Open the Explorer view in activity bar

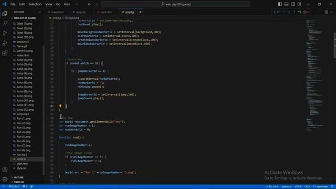pyautogui.click(x=5, y=13)
